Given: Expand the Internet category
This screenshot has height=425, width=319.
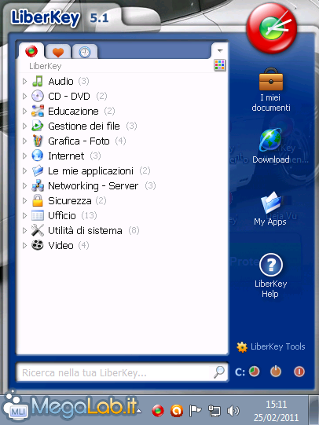Looking at the screenshot, I should (x=24, y=156).
